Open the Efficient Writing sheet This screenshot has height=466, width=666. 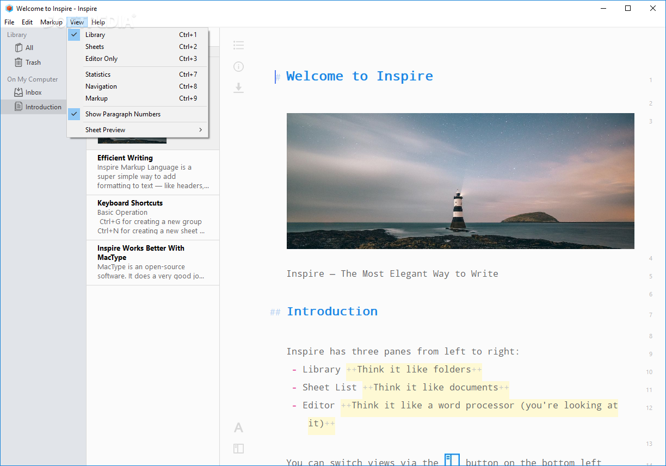click(x=153, y=172)
